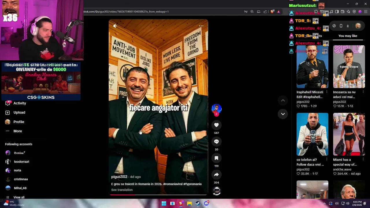The height and width of the screenshot is (208, 370).
Task: Open the Brave hamburger main menu
Action: pyautogui.click(x=366, y=12)
